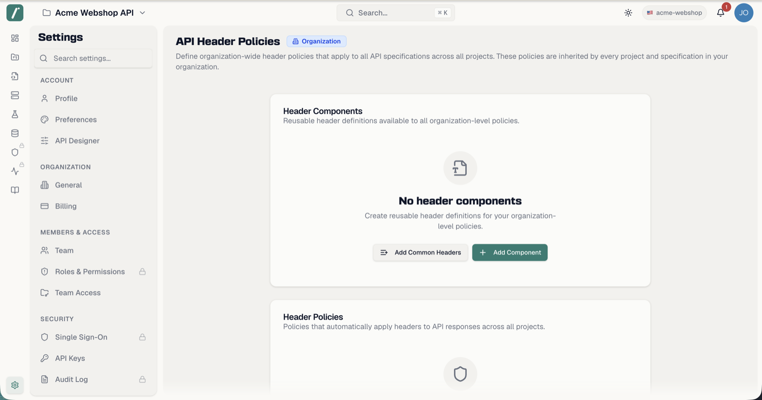Viewport: 762px width, 400px height.
Task: Open General organization settings
Action: coord(93,185)
